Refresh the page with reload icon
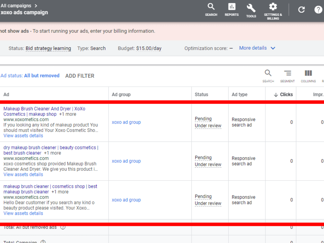The width and height of the screenshot is (324, 243). pos(301,10)
